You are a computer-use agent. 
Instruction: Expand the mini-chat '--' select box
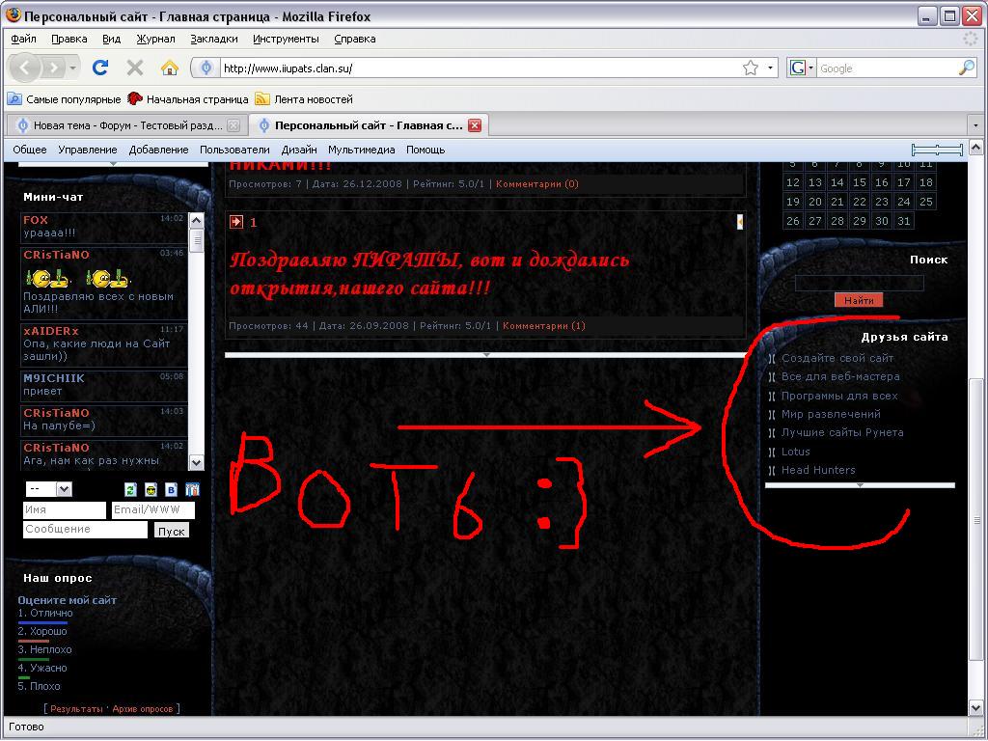pyautogui.click(x=48, y=489)
